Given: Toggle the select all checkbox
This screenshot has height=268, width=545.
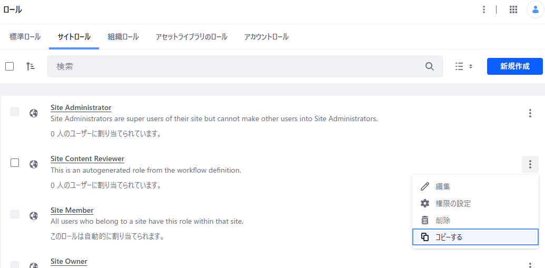Looking at the screenshot, I should pyautogui.click(x=9, y=66).
